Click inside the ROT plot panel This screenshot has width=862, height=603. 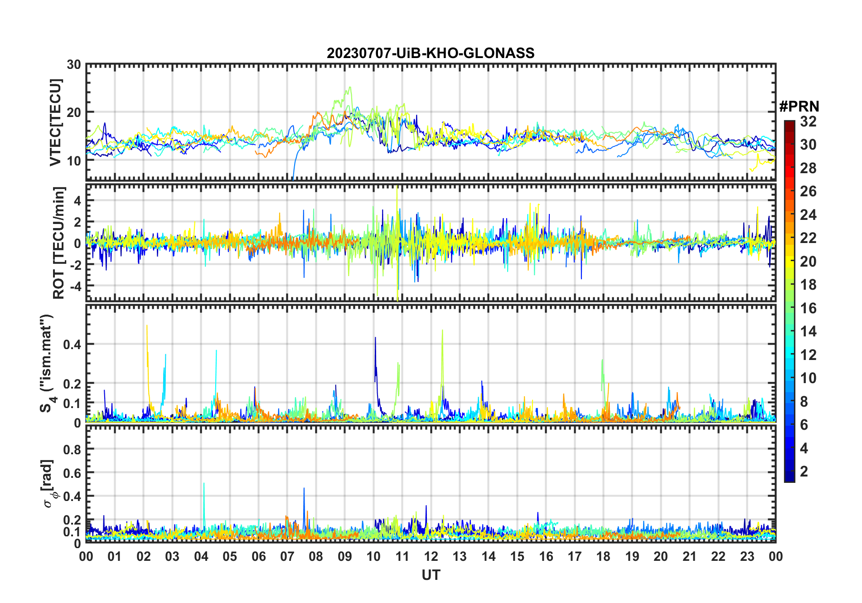coord(431,243)
